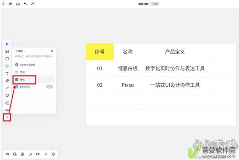Select the rectangle shape tool
This screenshot has width=239, height=160.
[7, 59]
